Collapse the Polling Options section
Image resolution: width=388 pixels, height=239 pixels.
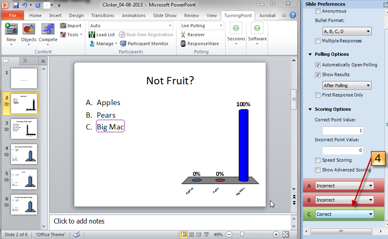[310, 54]
